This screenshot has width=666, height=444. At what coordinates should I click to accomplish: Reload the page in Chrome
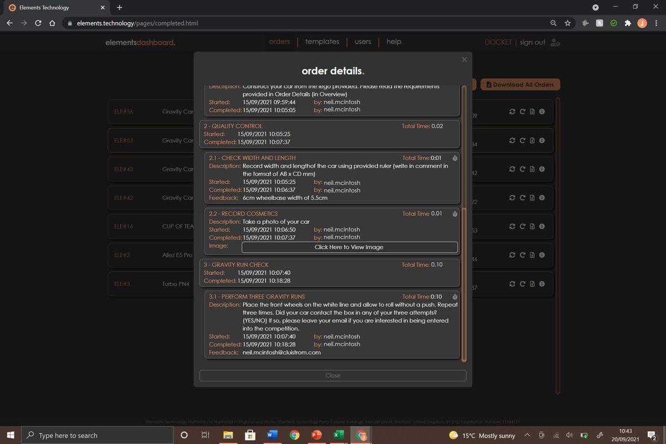[38, 23]
